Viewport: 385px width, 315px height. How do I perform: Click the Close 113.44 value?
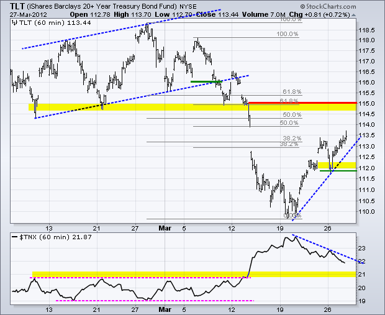[x=217, y=14]
